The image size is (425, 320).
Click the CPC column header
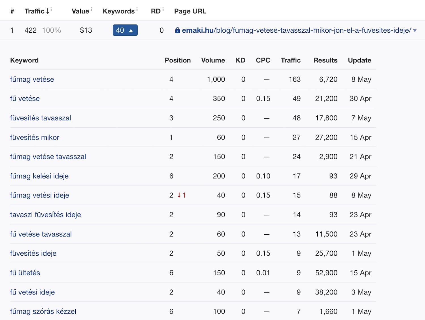[263, 60]
